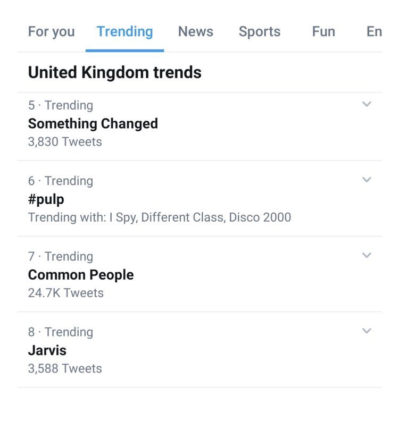Switch to the For you tab
The width and height of the screenshot is (399, 429).
pos(51,31)
